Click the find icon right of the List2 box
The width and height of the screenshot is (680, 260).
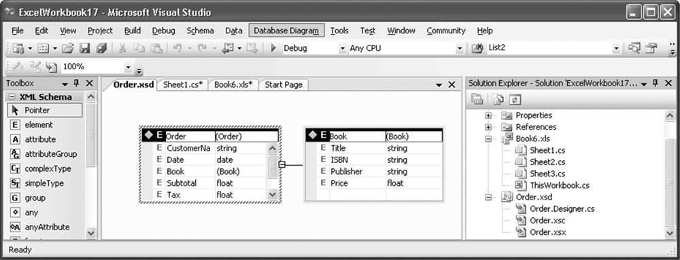coord(634,48)
